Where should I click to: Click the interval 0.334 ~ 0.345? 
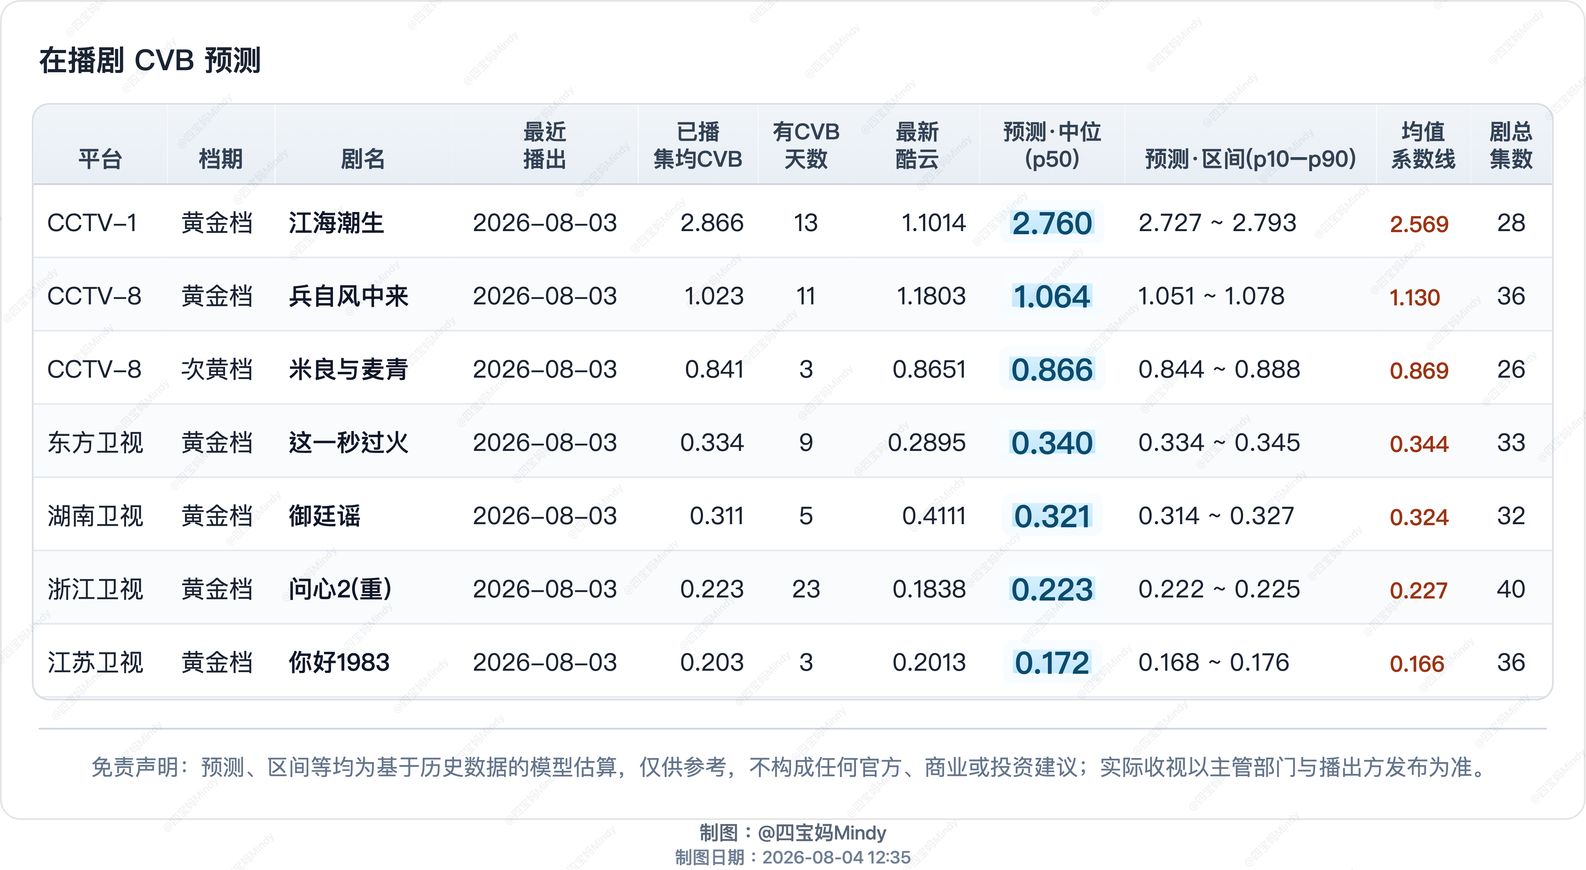tap(1219, 442)
